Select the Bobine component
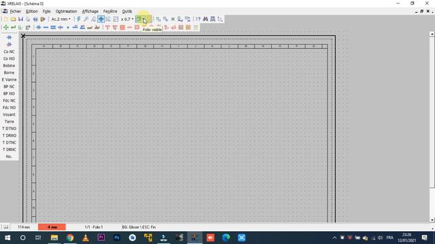The width and height of the screenshot is (435, 244). [9, 66]
